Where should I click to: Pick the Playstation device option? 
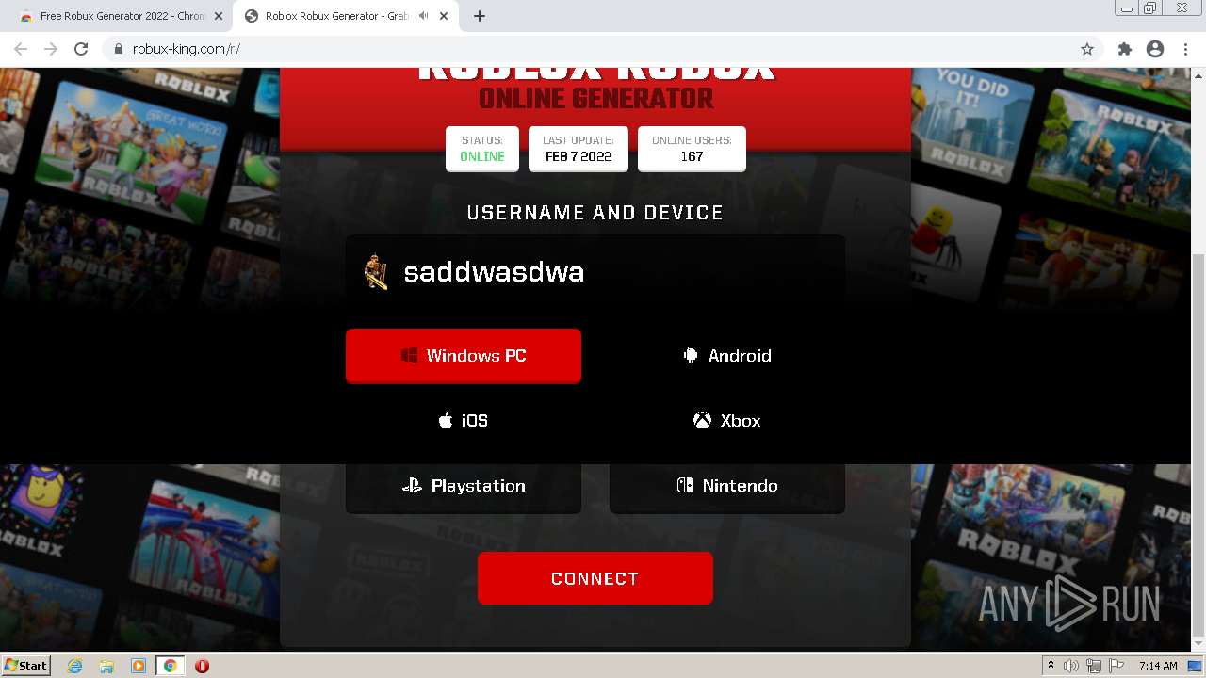click(464, 486)
